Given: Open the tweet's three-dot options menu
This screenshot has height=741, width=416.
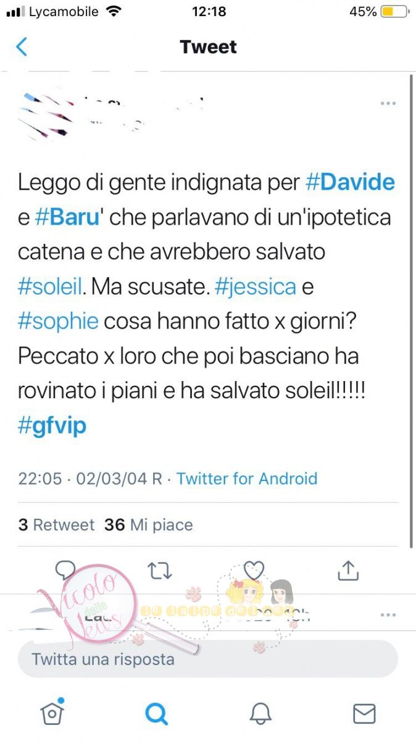Looking at the screenshot, I should click(388, 103).
